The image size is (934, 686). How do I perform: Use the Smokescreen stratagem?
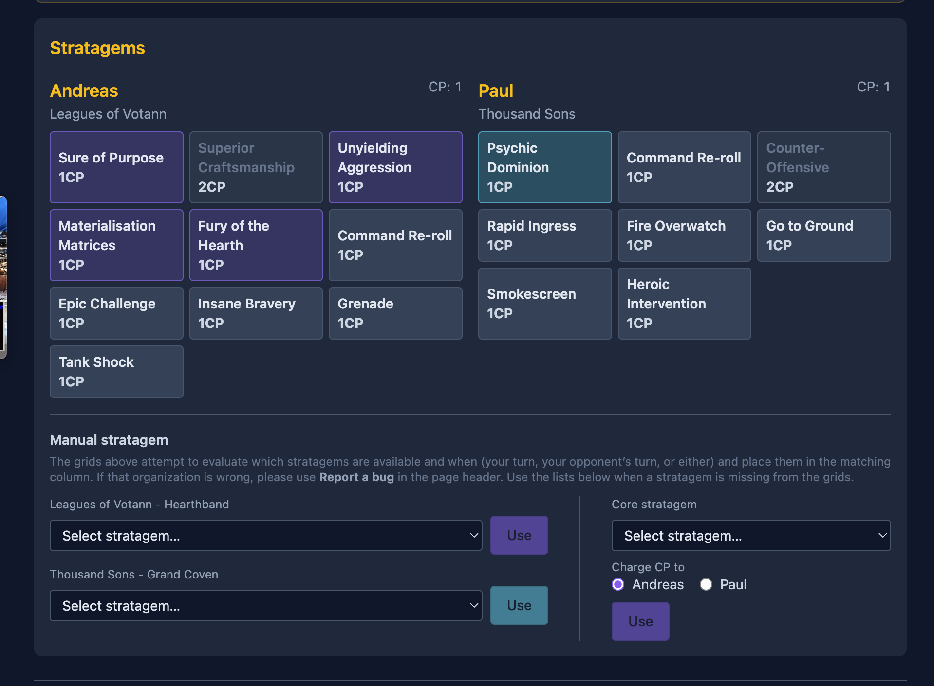coord(544,303)
